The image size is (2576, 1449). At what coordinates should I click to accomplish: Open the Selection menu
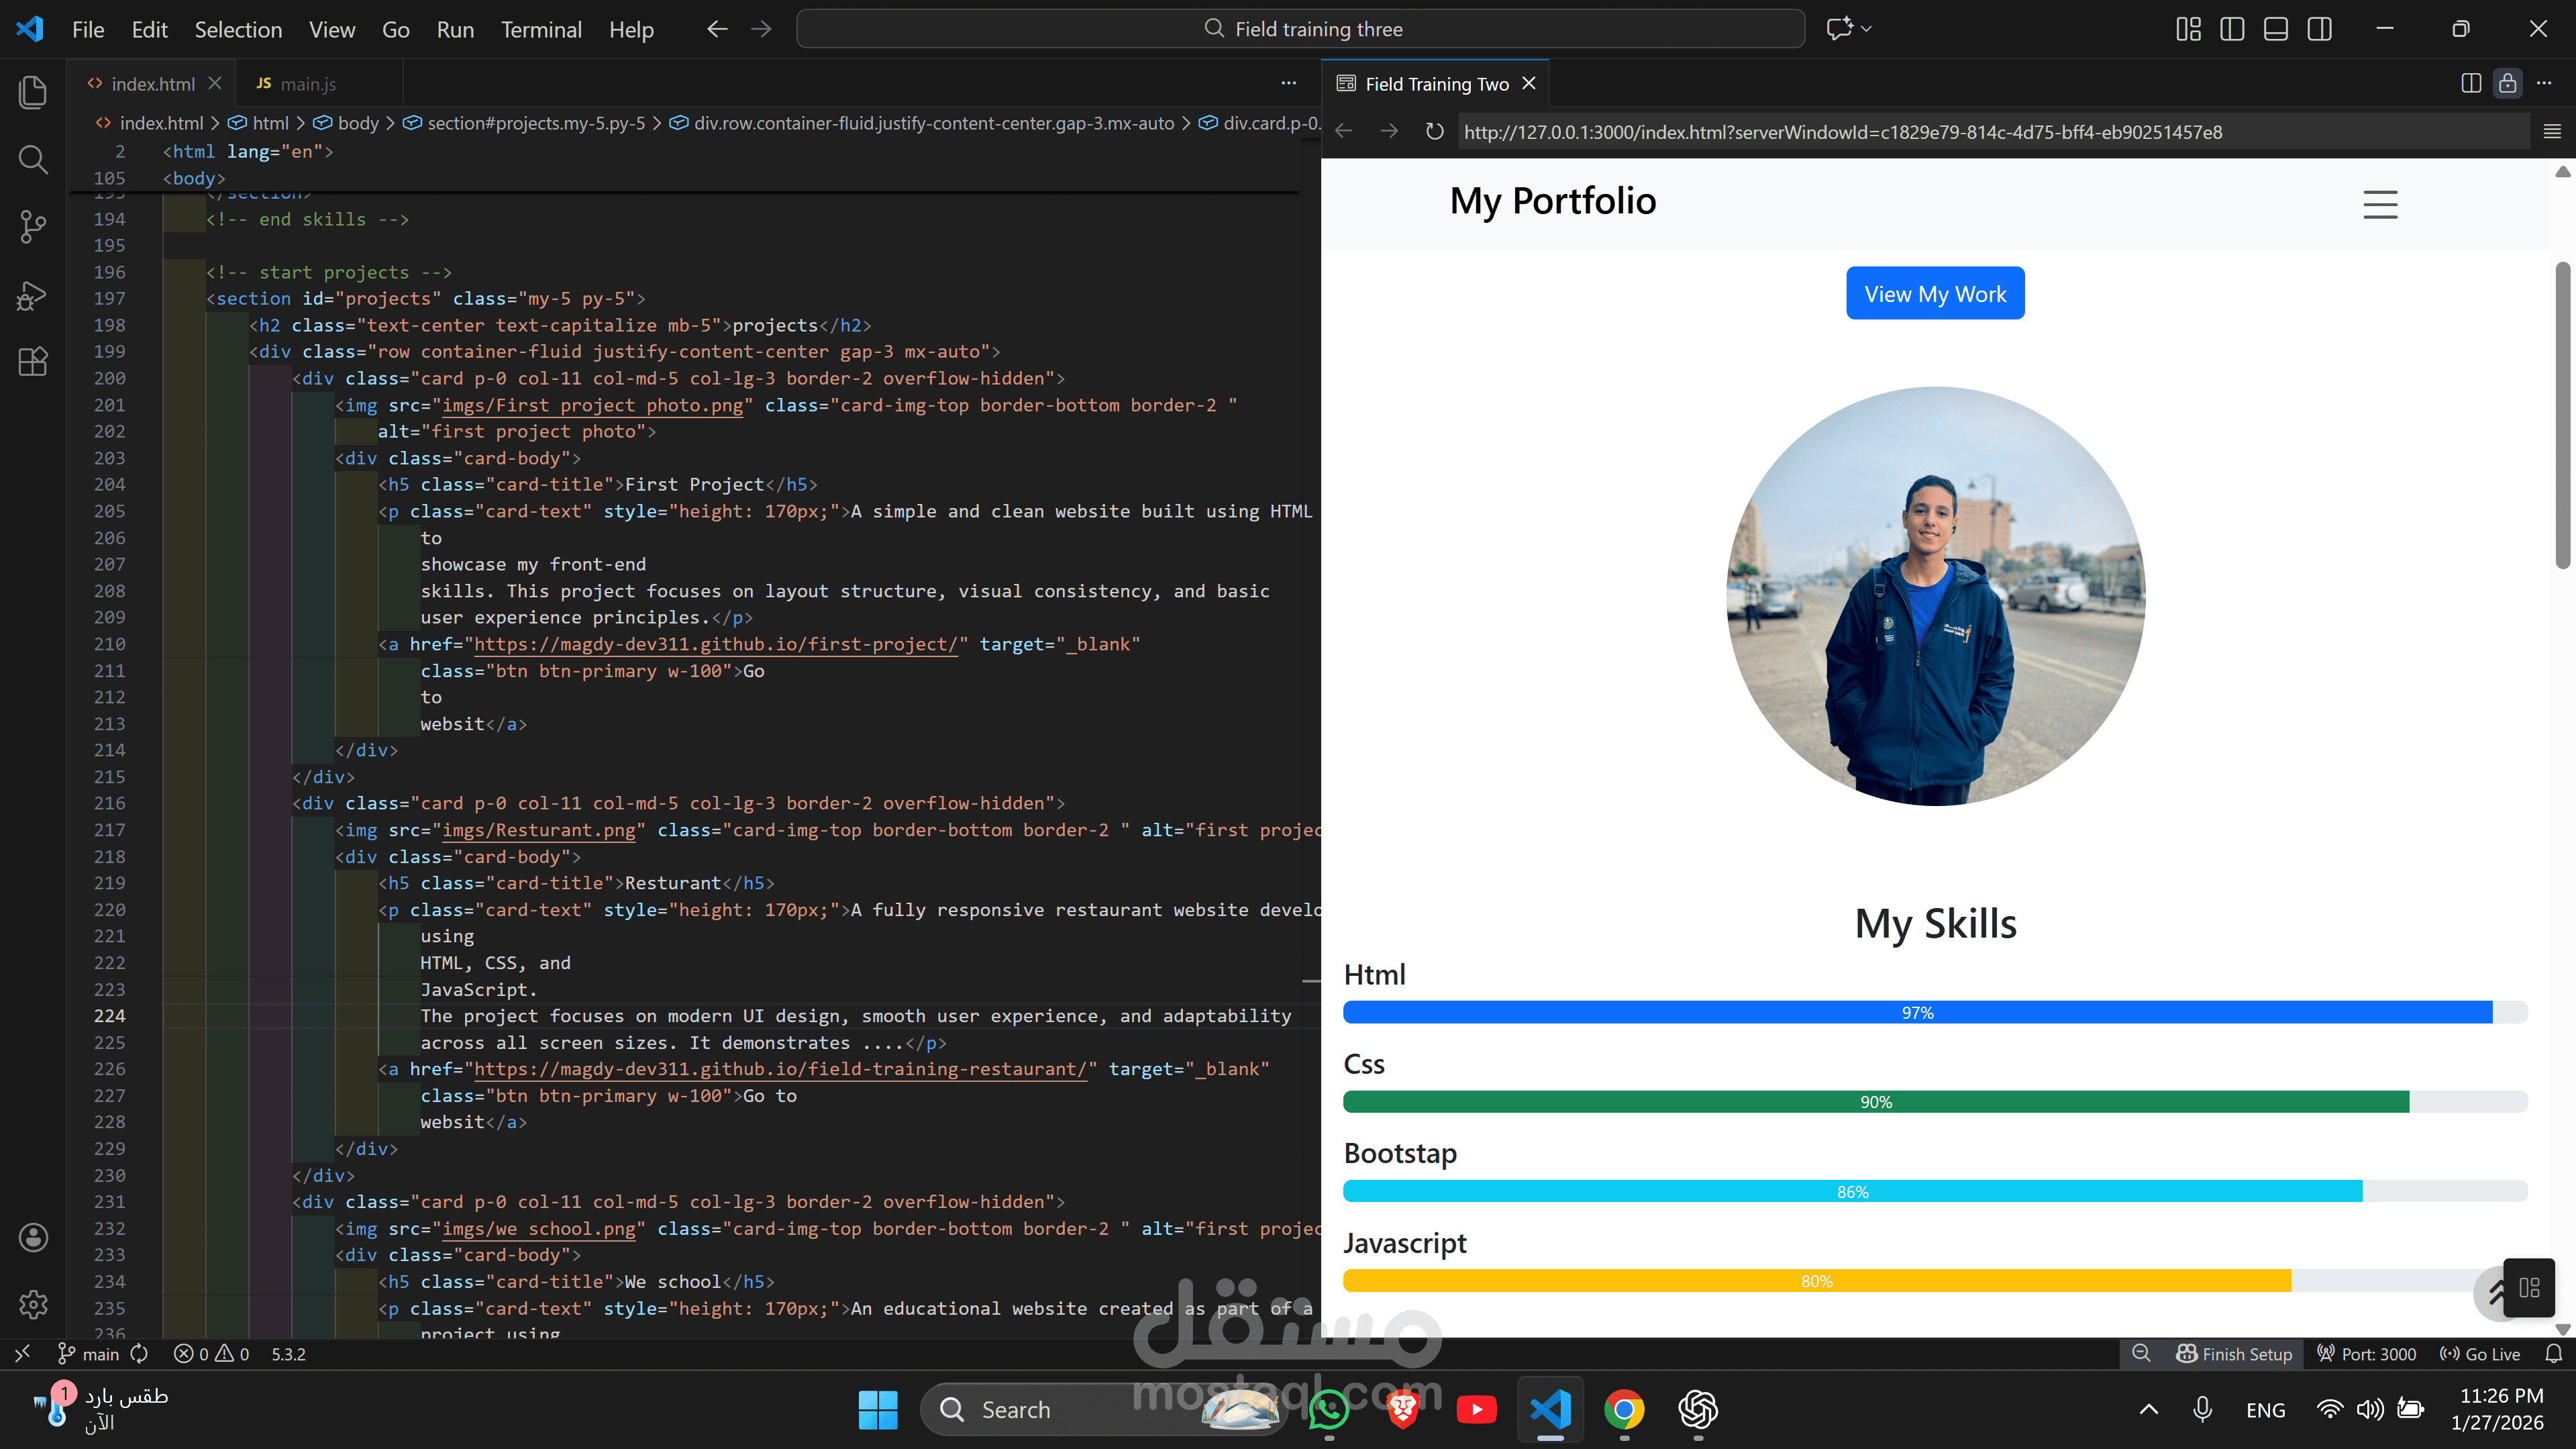click(238, 29)
